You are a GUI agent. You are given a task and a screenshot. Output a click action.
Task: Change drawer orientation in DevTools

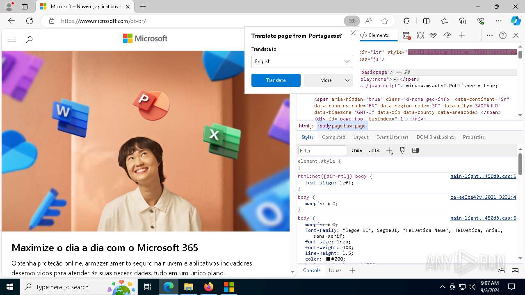pos(501,270)
